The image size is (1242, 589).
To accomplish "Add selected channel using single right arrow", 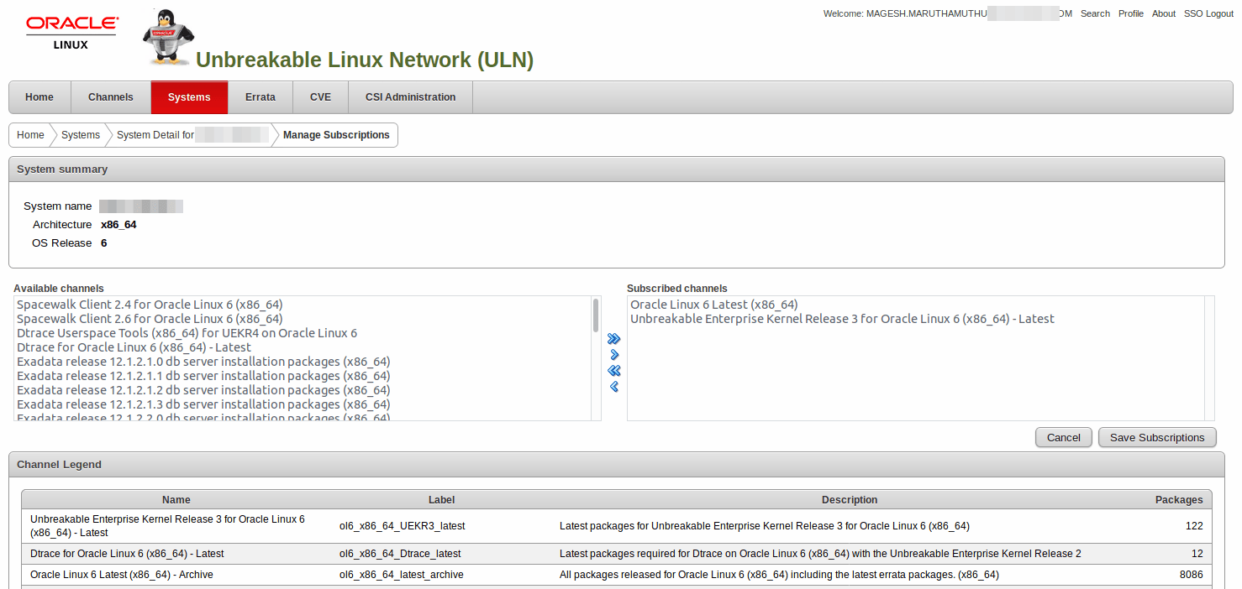I will pyautogui.click(x=613, y=355).
